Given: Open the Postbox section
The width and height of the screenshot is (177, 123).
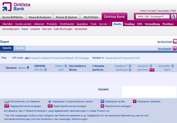Looking at the screenshot, I should pos(168,24).
